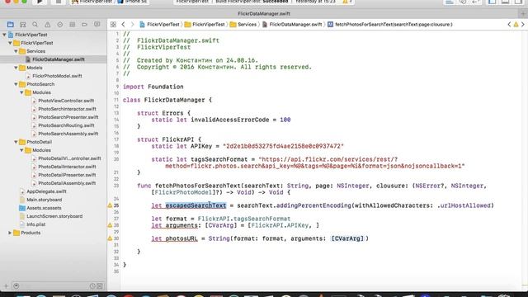The height and width of the screenshot is (297, 528).
Task: Open the related items grid menu
Action: [x=113, y=24]
